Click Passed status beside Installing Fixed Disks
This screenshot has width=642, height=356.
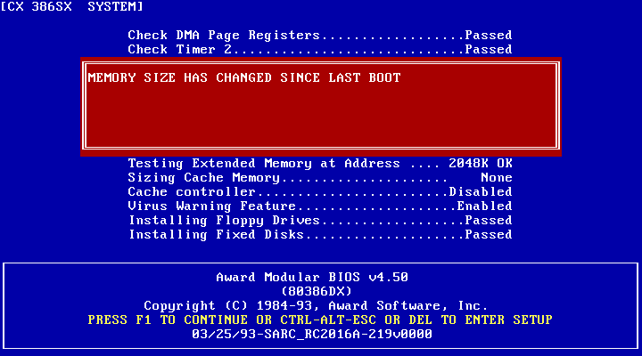click(x=488, y=235)
